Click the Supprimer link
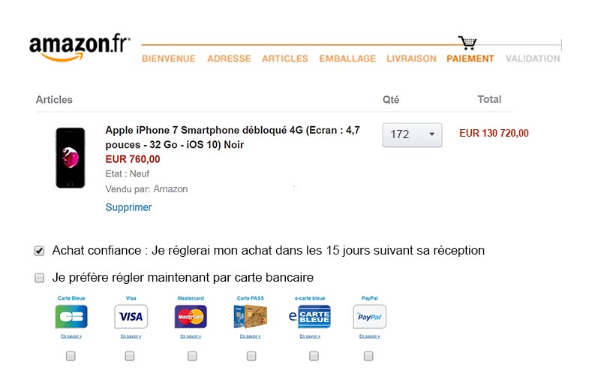Image resolution: width=589 pixels, height=377 pixels. pos(128,207)
